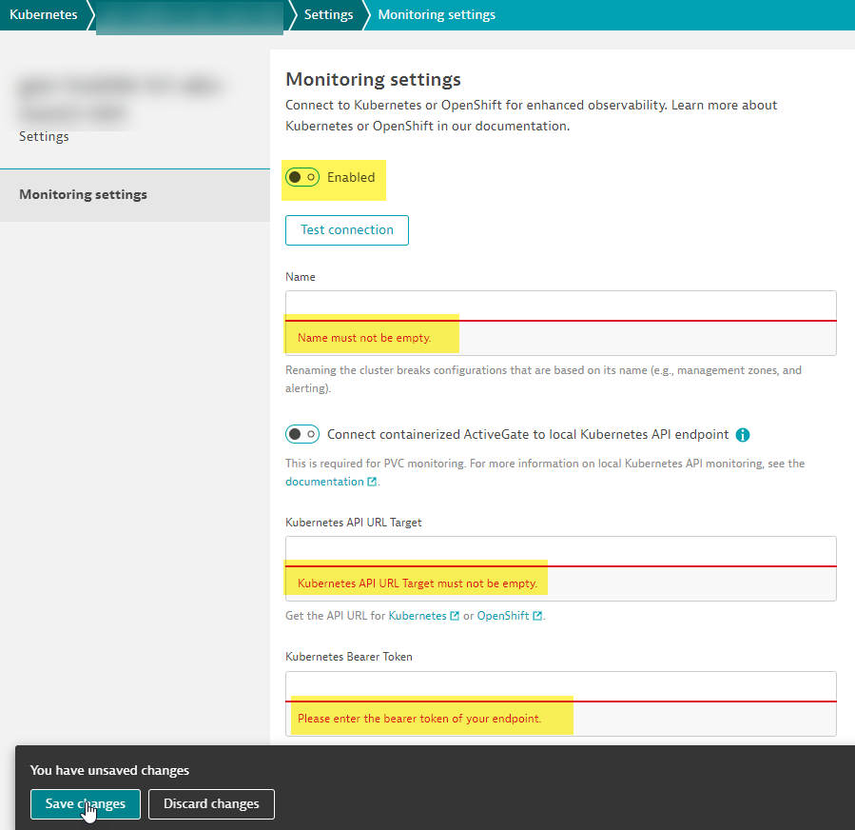
Task: Select Monitoring settings breadcrumb item
Action: [437, 14]
